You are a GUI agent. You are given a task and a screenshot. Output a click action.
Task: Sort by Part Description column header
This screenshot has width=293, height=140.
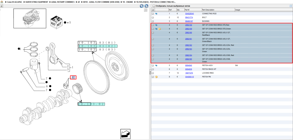click(218, 10)
